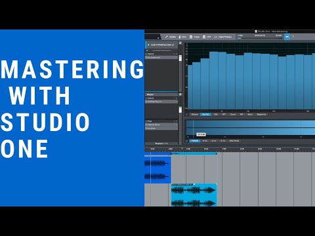The height and width of the screenshot is (236, 315).
Task: Select the PkRMS meter mode
Action: 195,141
